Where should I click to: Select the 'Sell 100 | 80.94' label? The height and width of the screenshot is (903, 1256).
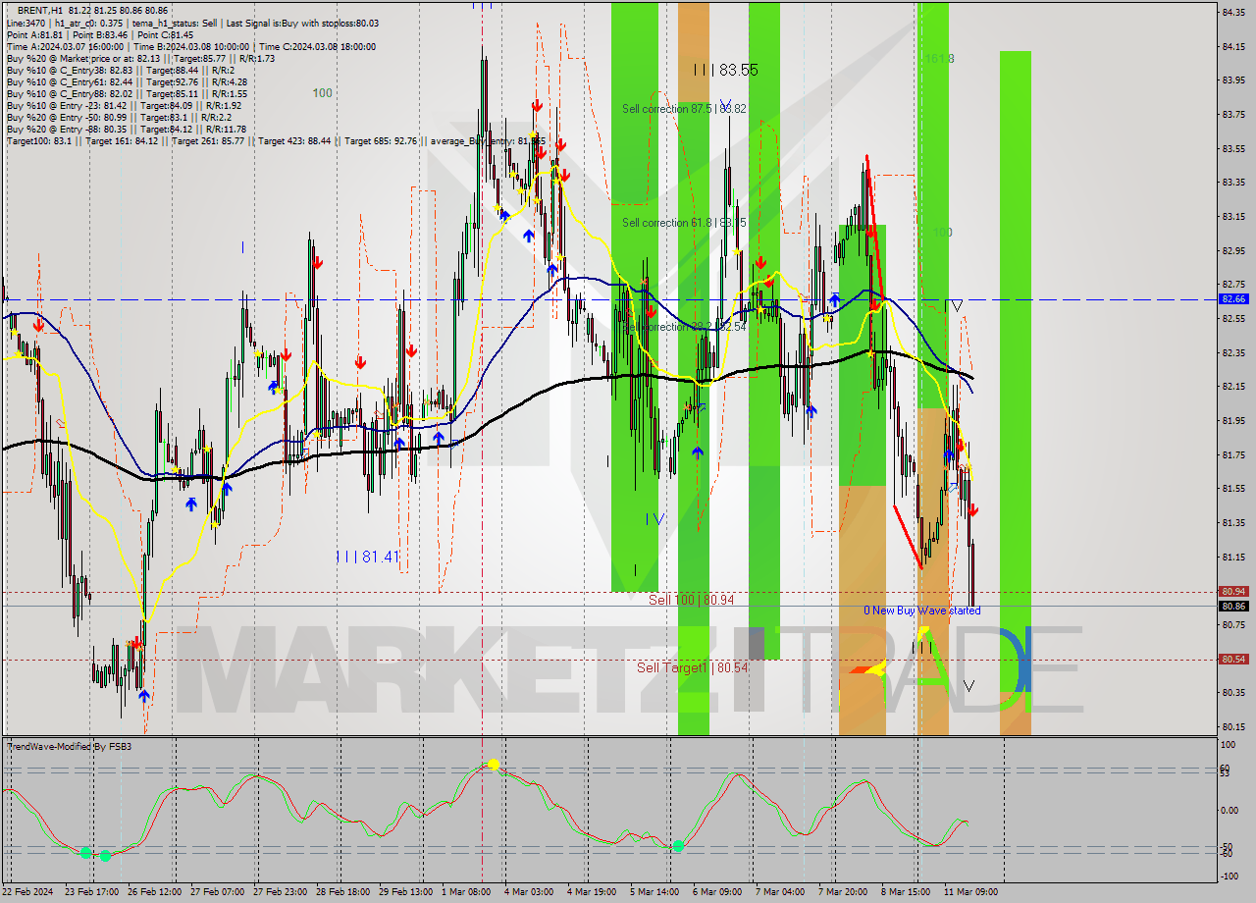(691, 599)
